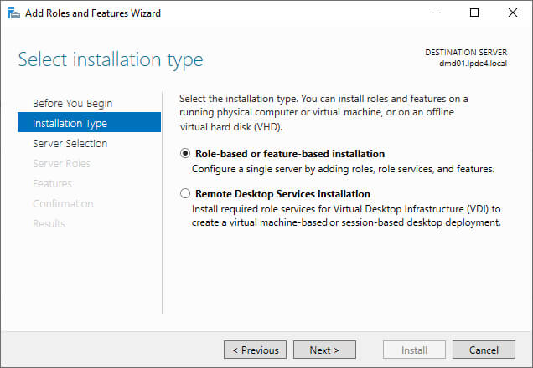Click 'Install required role services' description text
Screen dimensions: 533x368
click(346, 216)
